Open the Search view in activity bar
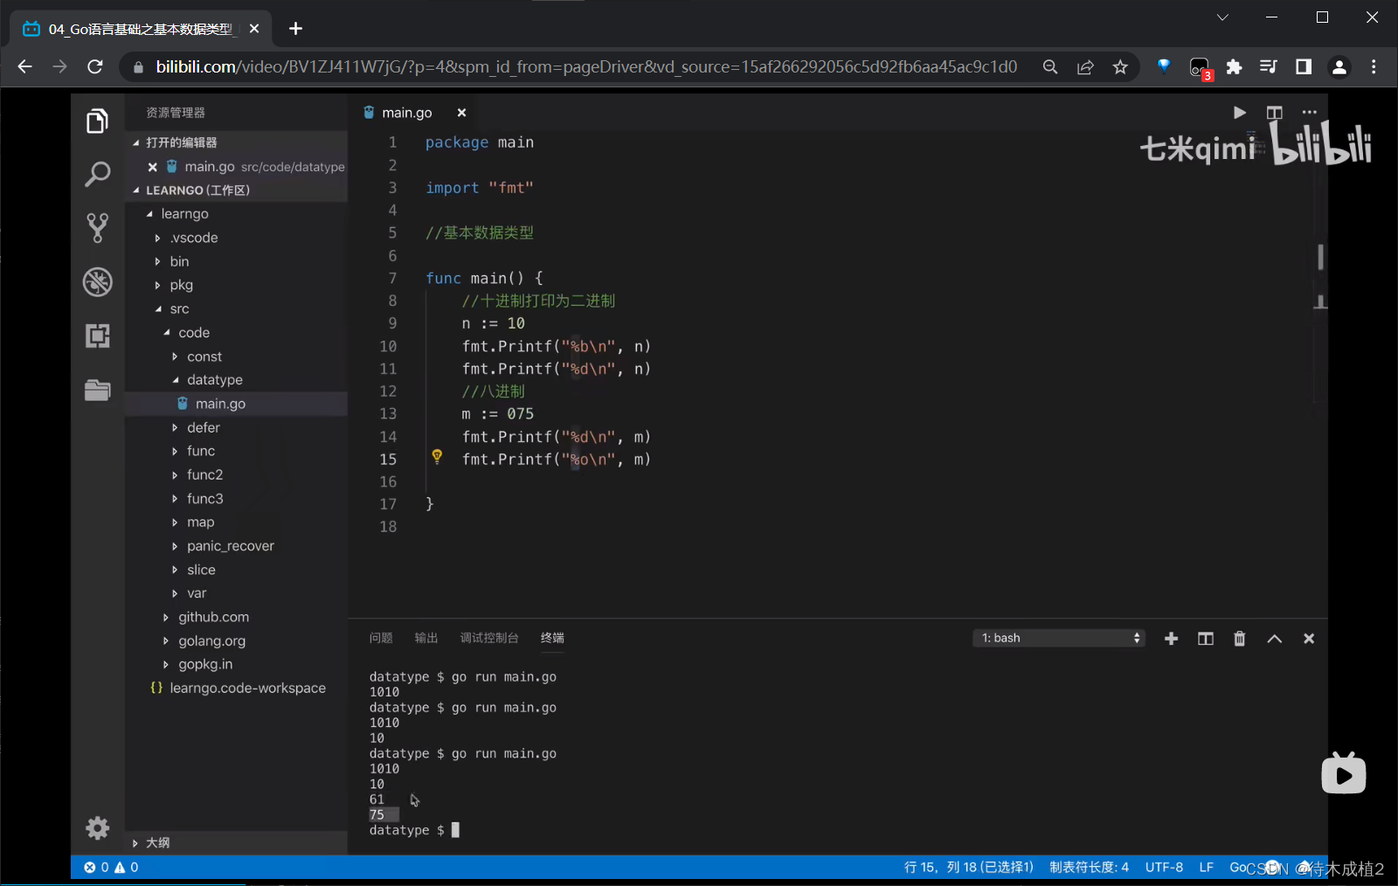This screenshot has height=886, width=1398. click(97, 174)
